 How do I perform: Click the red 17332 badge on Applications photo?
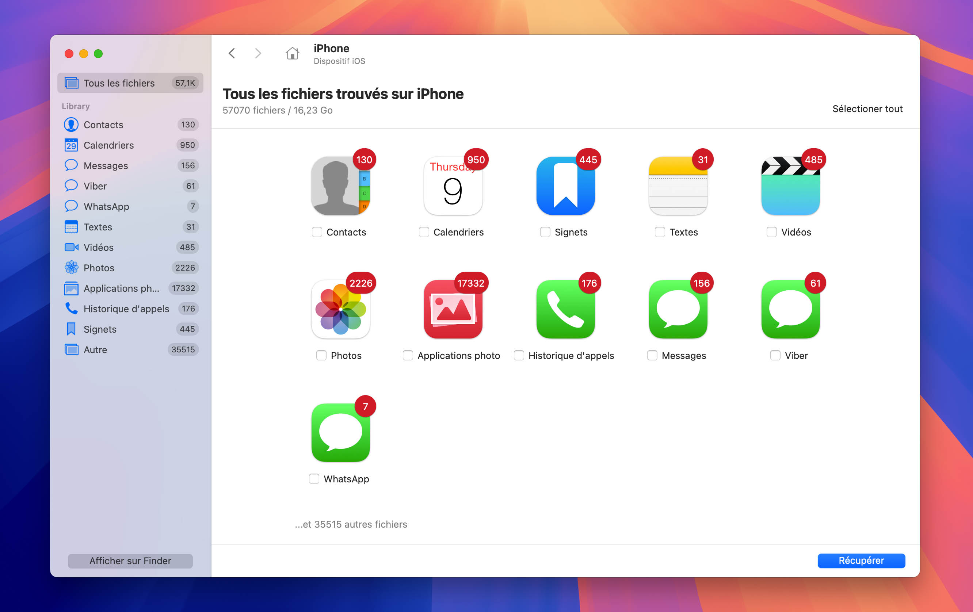click(x=471, y=283)
